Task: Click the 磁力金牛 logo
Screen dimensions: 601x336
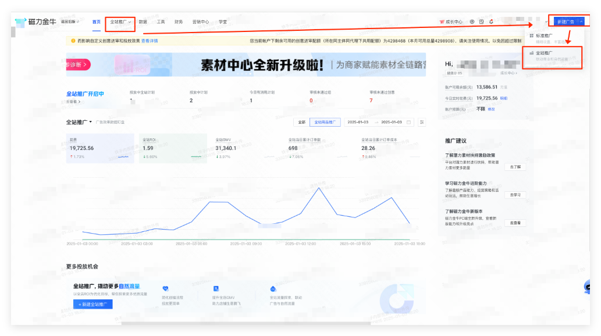Action: (35, 22)
